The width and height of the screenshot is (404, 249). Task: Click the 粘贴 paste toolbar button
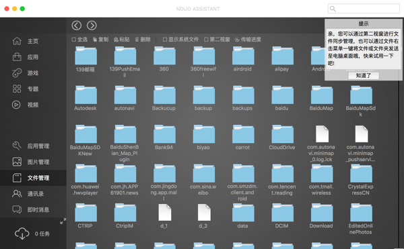tap(122, 40)
